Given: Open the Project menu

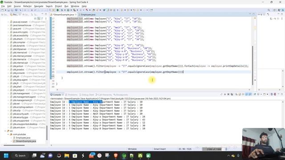Looking at the screenshot, I should 58,6.
